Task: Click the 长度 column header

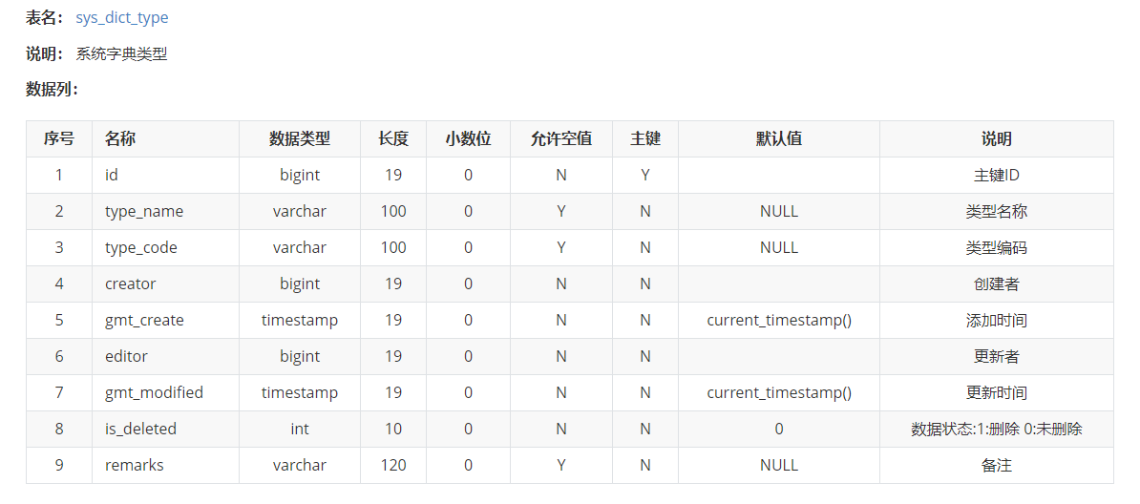Action: tap(393, 139)
